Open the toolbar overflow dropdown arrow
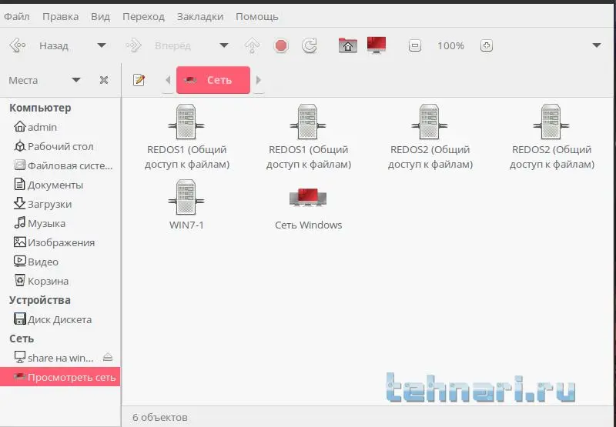 pyautogui.click(x=596, y=45)
